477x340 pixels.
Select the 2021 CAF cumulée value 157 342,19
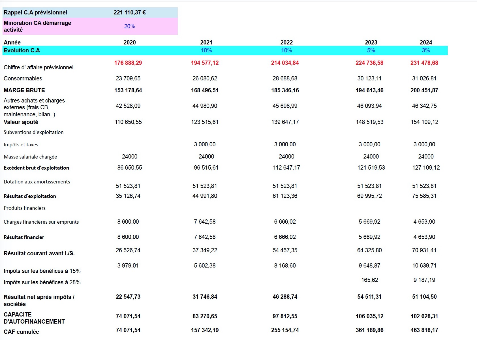(x=205, y=330)
